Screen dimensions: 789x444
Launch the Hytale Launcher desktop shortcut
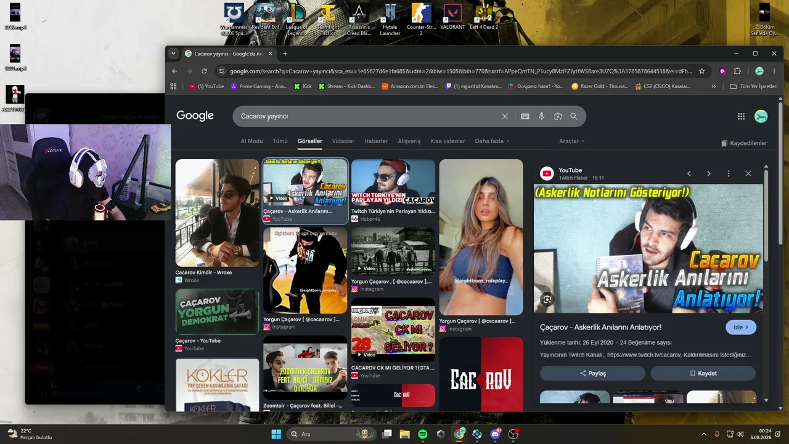(x=390, y=19)
